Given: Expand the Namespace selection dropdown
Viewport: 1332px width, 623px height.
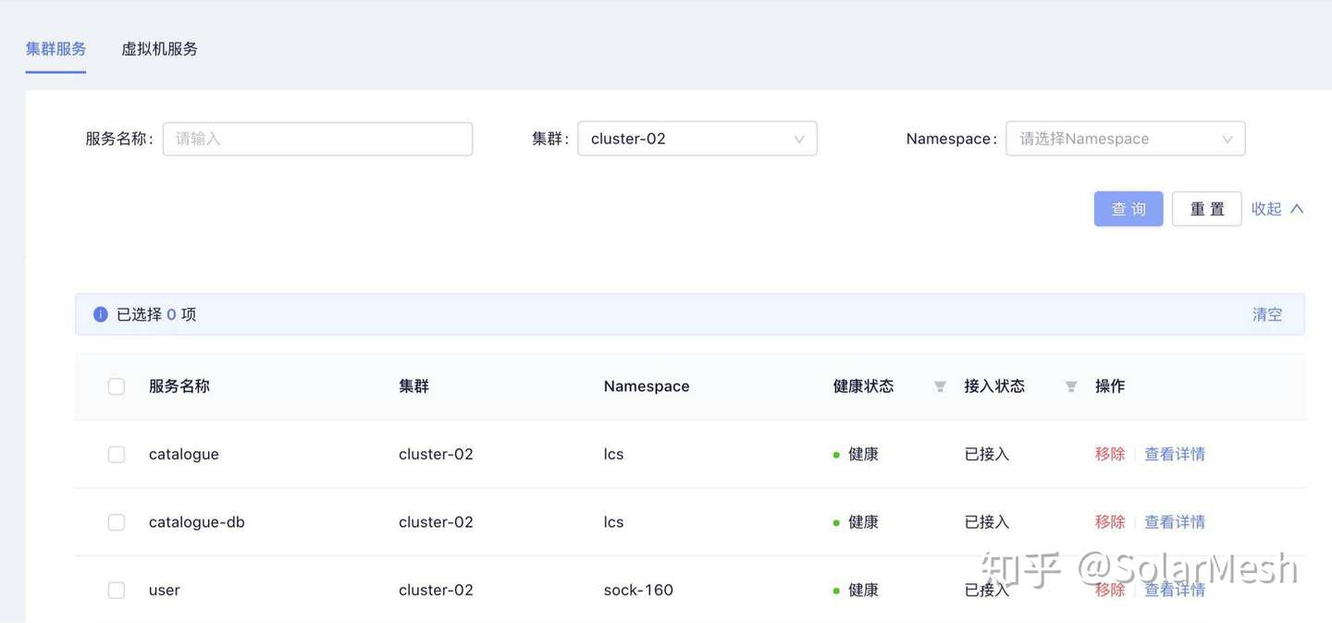Looking at the screenshot, I should point(1125,139).
